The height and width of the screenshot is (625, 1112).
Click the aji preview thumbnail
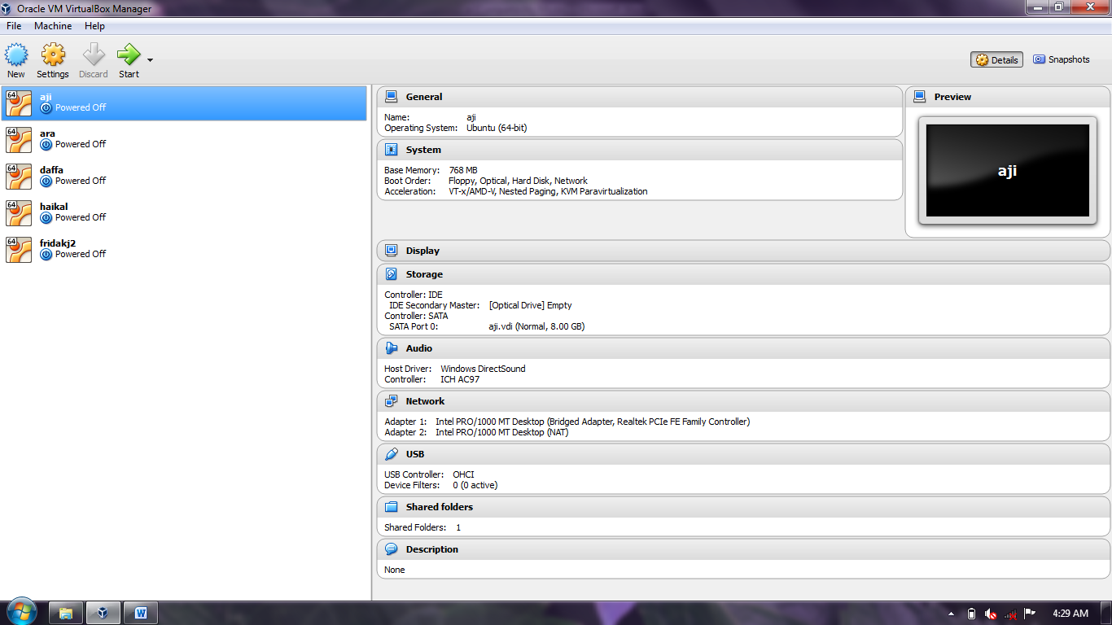[x=1008, y=171]
